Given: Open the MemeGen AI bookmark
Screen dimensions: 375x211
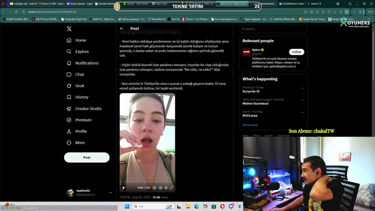Looking at the screenshot, I should 156,19.
